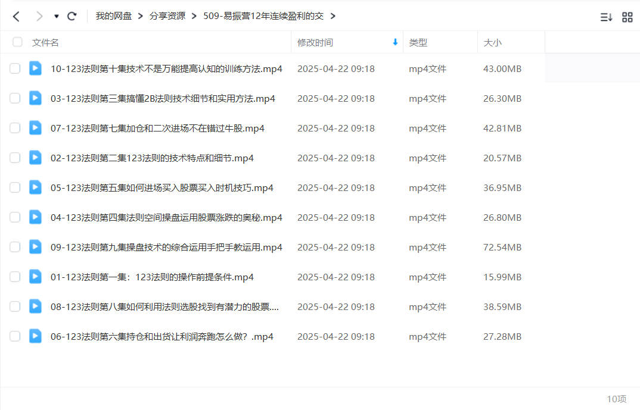Viewport: 640px width, 410px height.
Task: Select file name 10-123法则第十集技术不是万能提高认知的训练方法.mp4
Action: (x=166, y=69)
